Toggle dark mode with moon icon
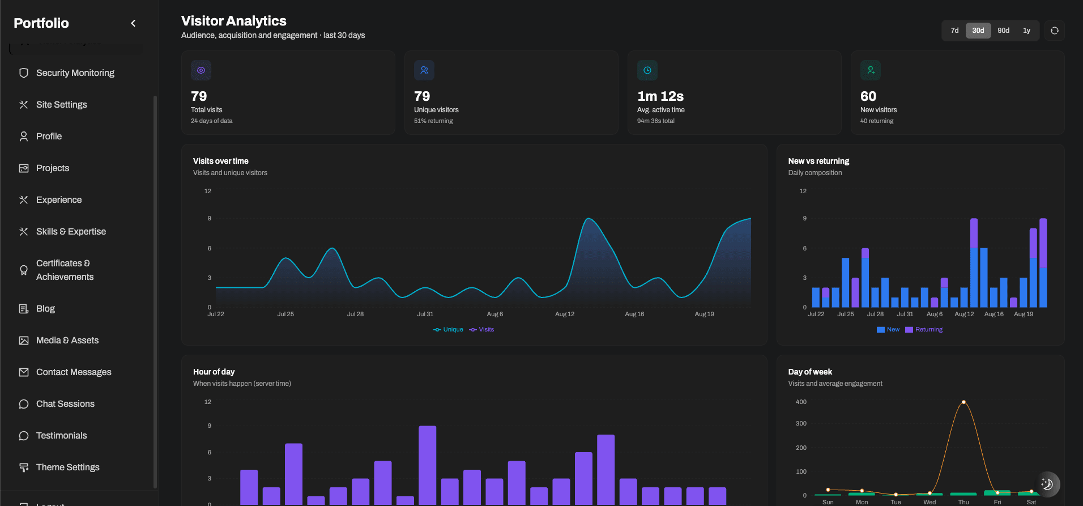Image resolution: width=1083 pixels, height=506 pixels. pos(1047,484)
